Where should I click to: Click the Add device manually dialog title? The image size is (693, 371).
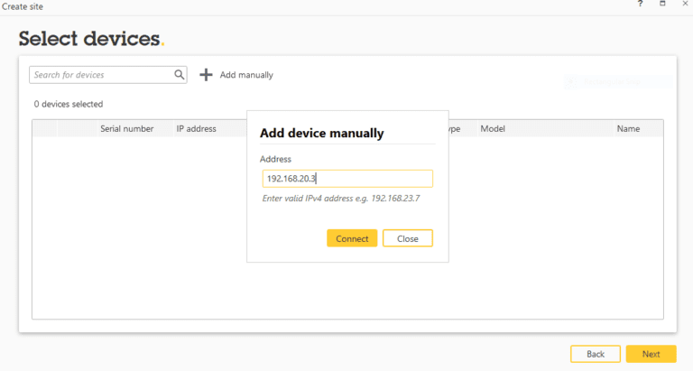[321, 134]
